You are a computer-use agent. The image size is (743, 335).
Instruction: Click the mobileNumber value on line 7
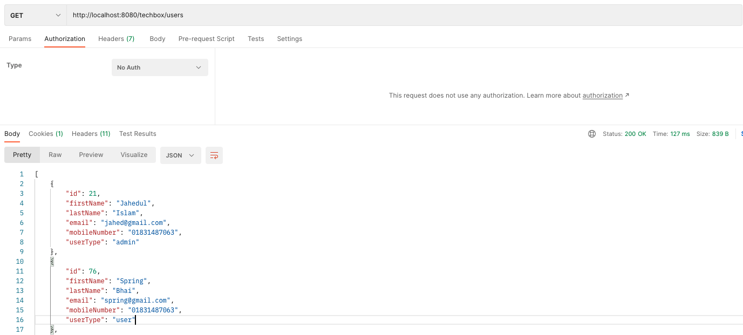pos(153,233)
